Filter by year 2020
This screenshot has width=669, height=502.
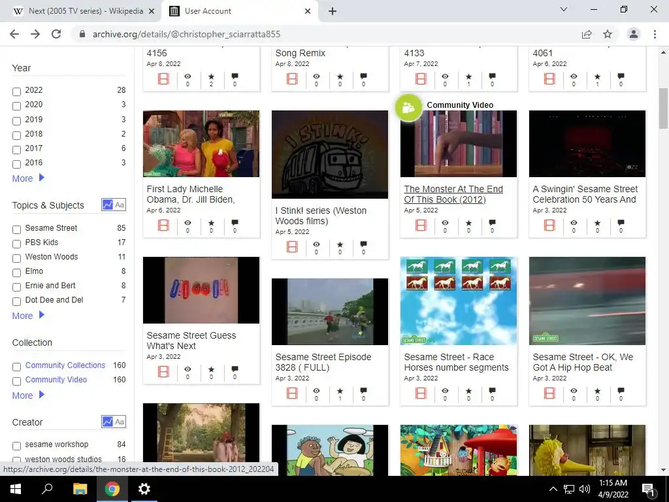click(16, 106)
